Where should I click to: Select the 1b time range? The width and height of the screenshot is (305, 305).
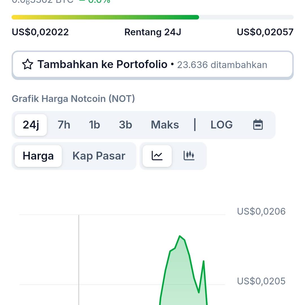[94, 125]
